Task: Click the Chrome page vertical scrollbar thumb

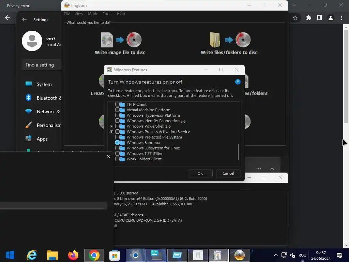Action: 346,76
